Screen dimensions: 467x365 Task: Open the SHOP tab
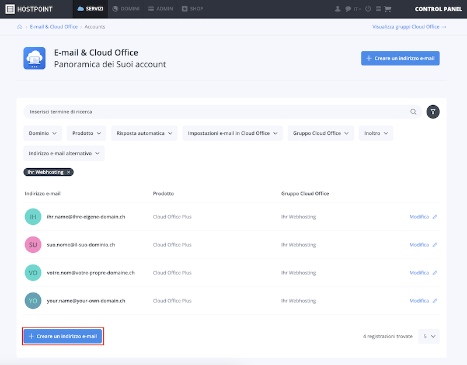click(x=193, y=9)
